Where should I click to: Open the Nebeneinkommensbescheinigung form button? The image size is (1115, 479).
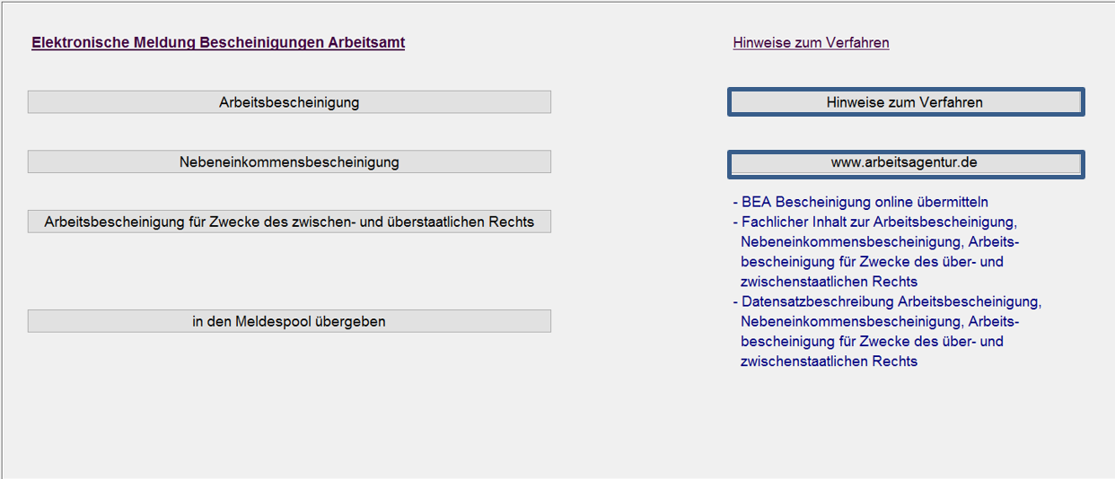tap(289, 162)
